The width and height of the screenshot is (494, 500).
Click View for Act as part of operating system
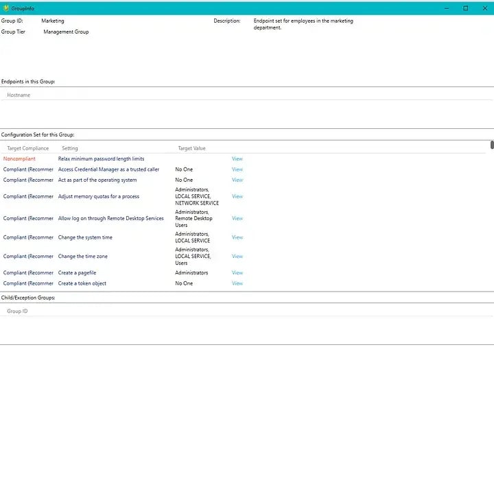[237, 180]
